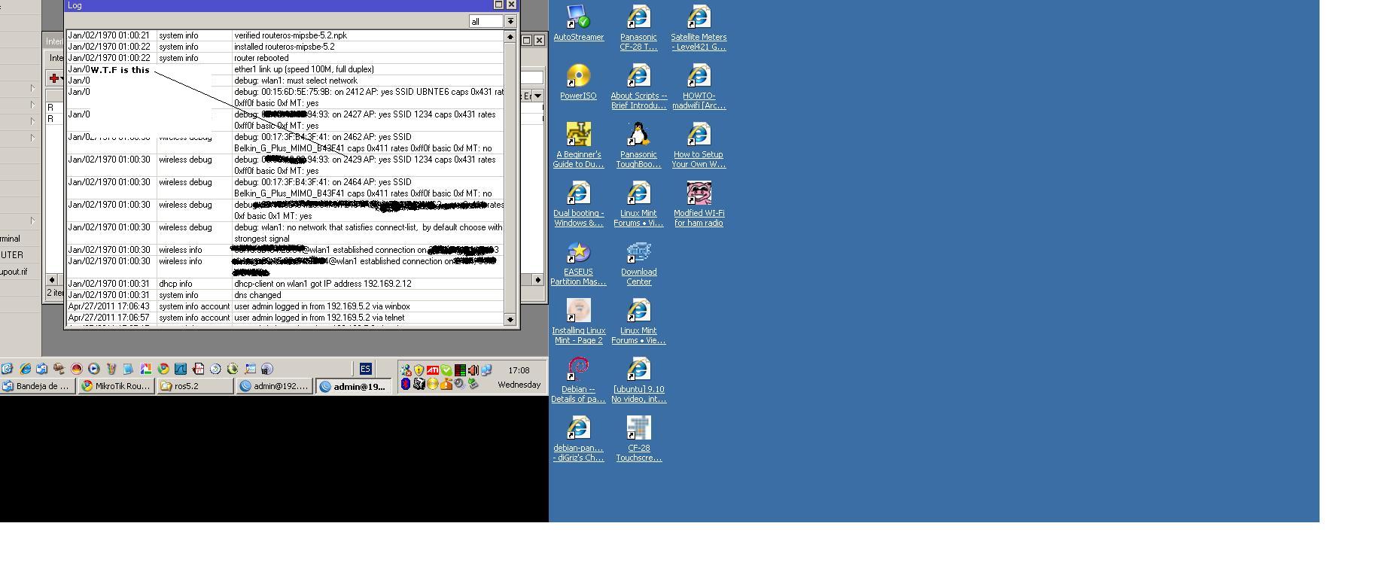This screenshot has height=578, width=1373.
Task: Open the HOWTO-madwifi desktop shortcut
Action: [x=699, y=87]
